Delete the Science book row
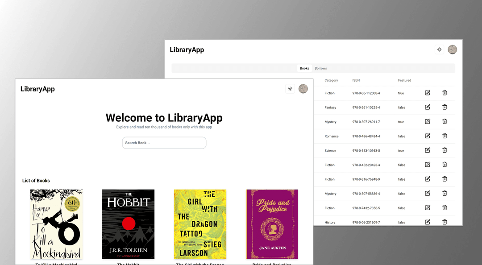 [x=445, y=150]
